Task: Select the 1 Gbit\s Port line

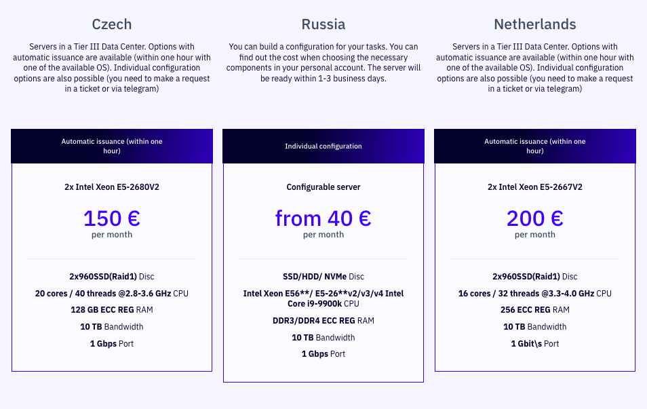Action: click(534, 344)
